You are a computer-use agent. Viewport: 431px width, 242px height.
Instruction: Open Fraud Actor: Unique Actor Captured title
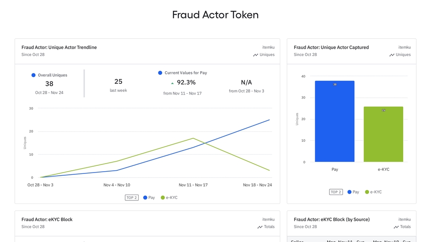point(331,48)
